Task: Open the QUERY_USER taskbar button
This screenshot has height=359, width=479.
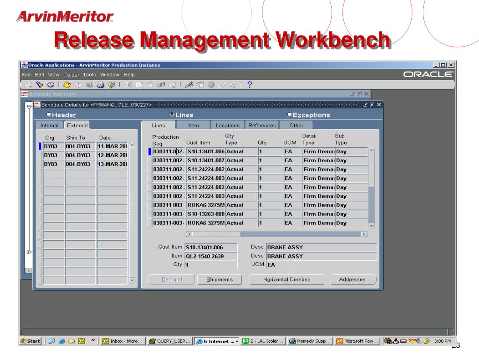Action: (x=170, y=341)
